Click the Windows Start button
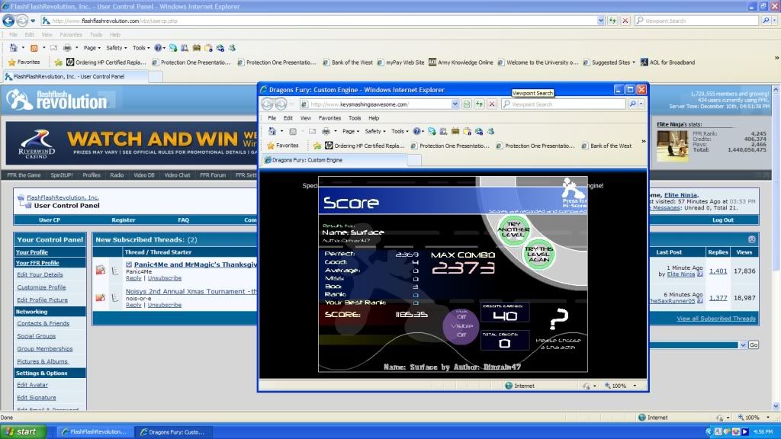The image size is (781, 439). click(x=21, y=431)
